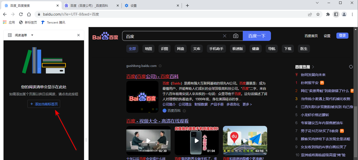
Task: Open Baidu 设置 link at top right
Action: point(327,36)
